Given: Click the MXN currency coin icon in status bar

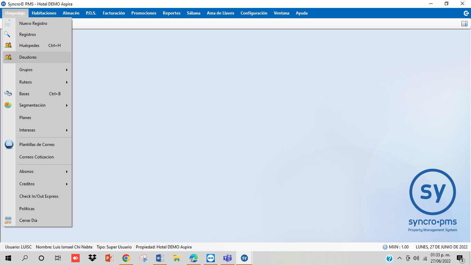Looking at the screenshot, I should click(385, 247).
